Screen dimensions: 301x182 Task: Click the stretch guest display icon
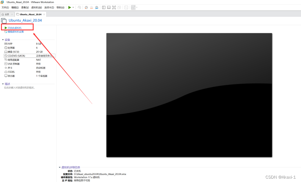(x=133, y=7)
